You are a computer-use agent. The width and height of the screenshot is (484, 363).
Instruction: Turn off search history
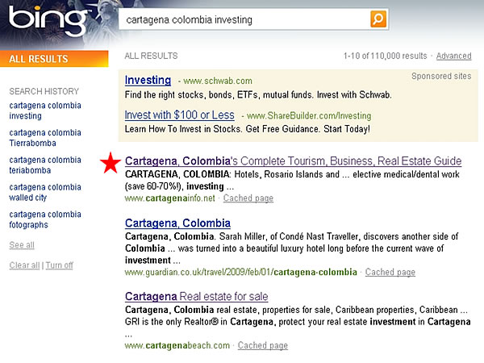(59, 265)
